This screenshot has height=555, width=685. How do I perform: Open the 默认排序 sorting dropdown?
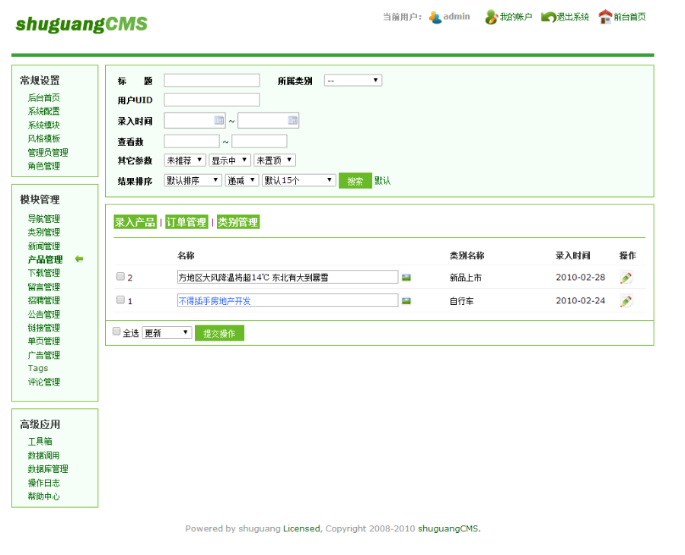(191, 180)
